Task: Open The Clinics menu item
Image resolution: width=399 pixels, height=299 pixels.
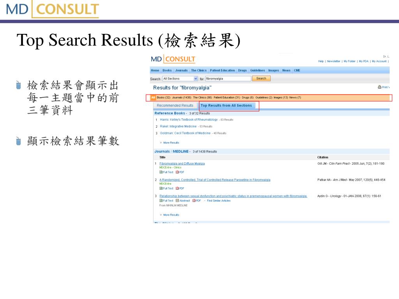Action: tap(199, 70)
